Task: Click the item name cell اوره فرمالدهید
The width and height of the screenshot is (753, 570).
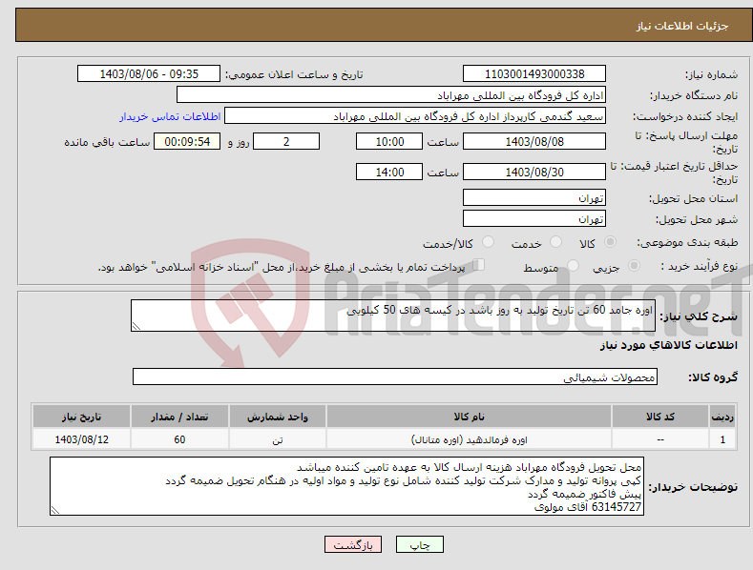Action: click(470, 439)
